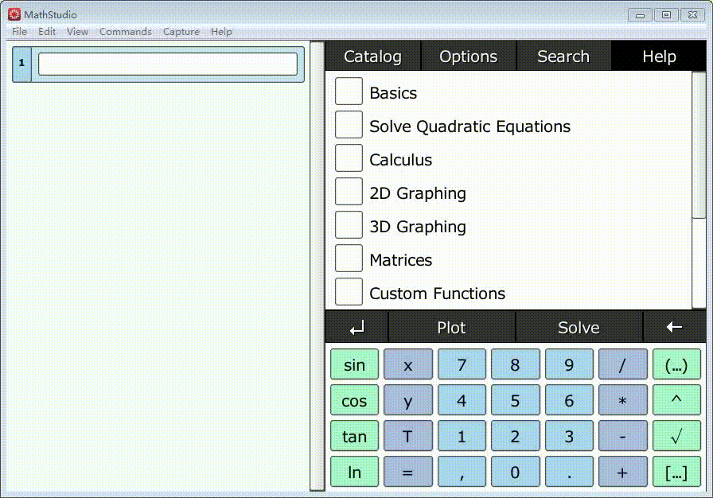Tap the square brackets [...] key
Viewport: 713px width, 498px height.
pos(676,472)
